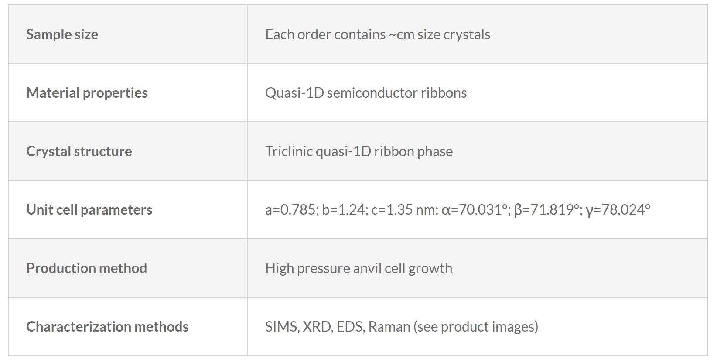Select the "Quasi-1D semiconductor ribbons" value

[366, 93]
